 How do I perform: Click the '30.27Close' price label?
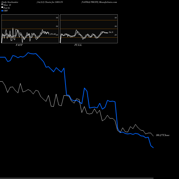pyautogui.click(x=163, y=135)
